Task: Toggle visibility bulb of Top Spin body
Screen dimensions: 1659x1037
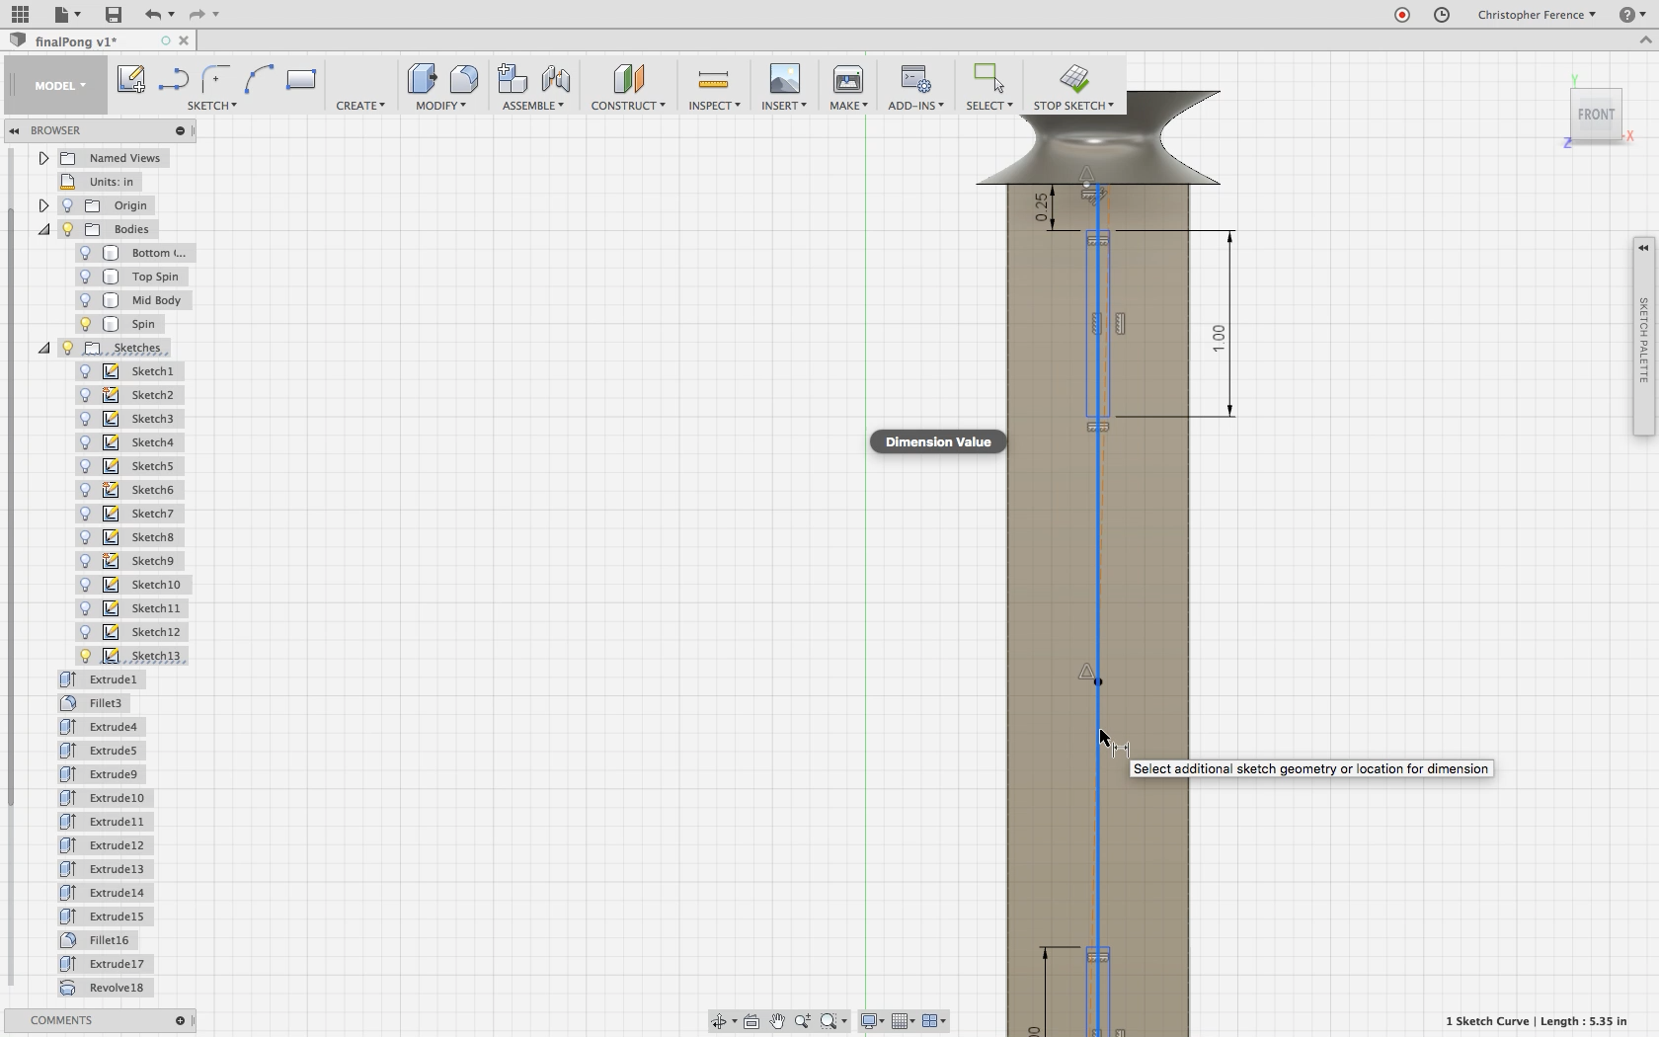Action: click(85, 277)
